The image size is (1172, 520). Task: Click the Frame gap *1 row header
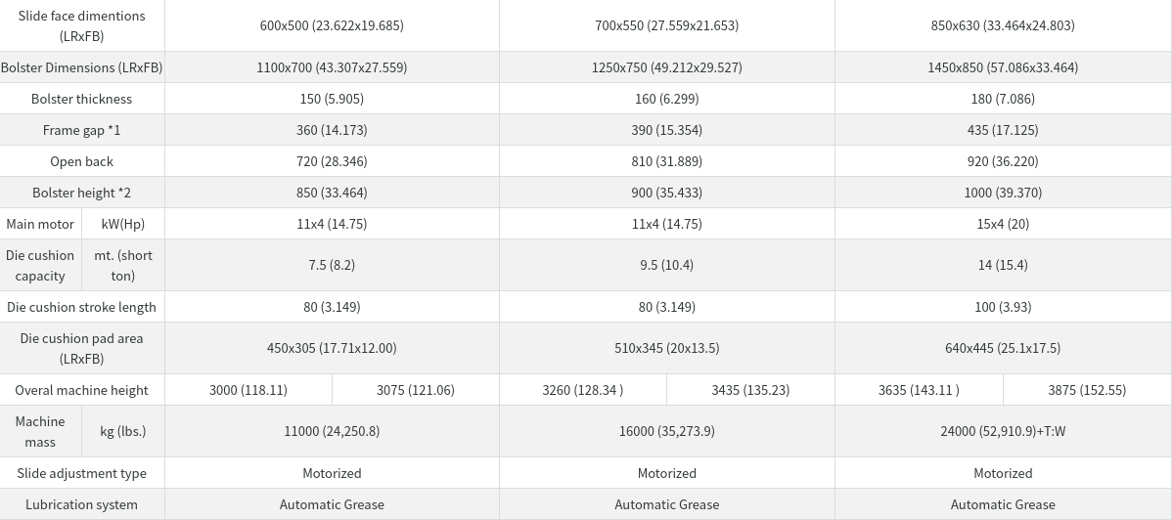coord(82,130)
